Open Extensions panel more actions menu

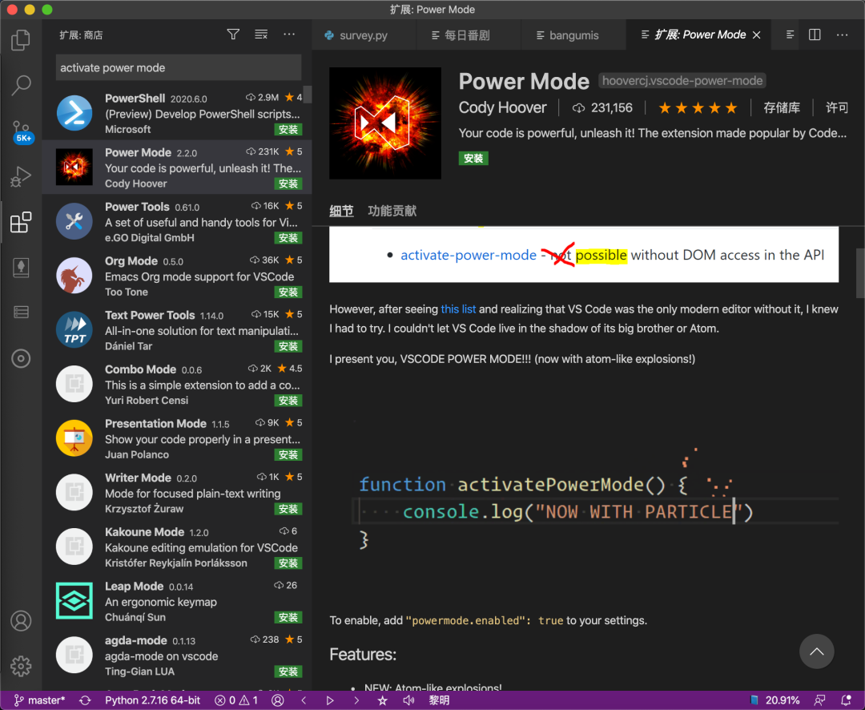click(x=289, y=34)
